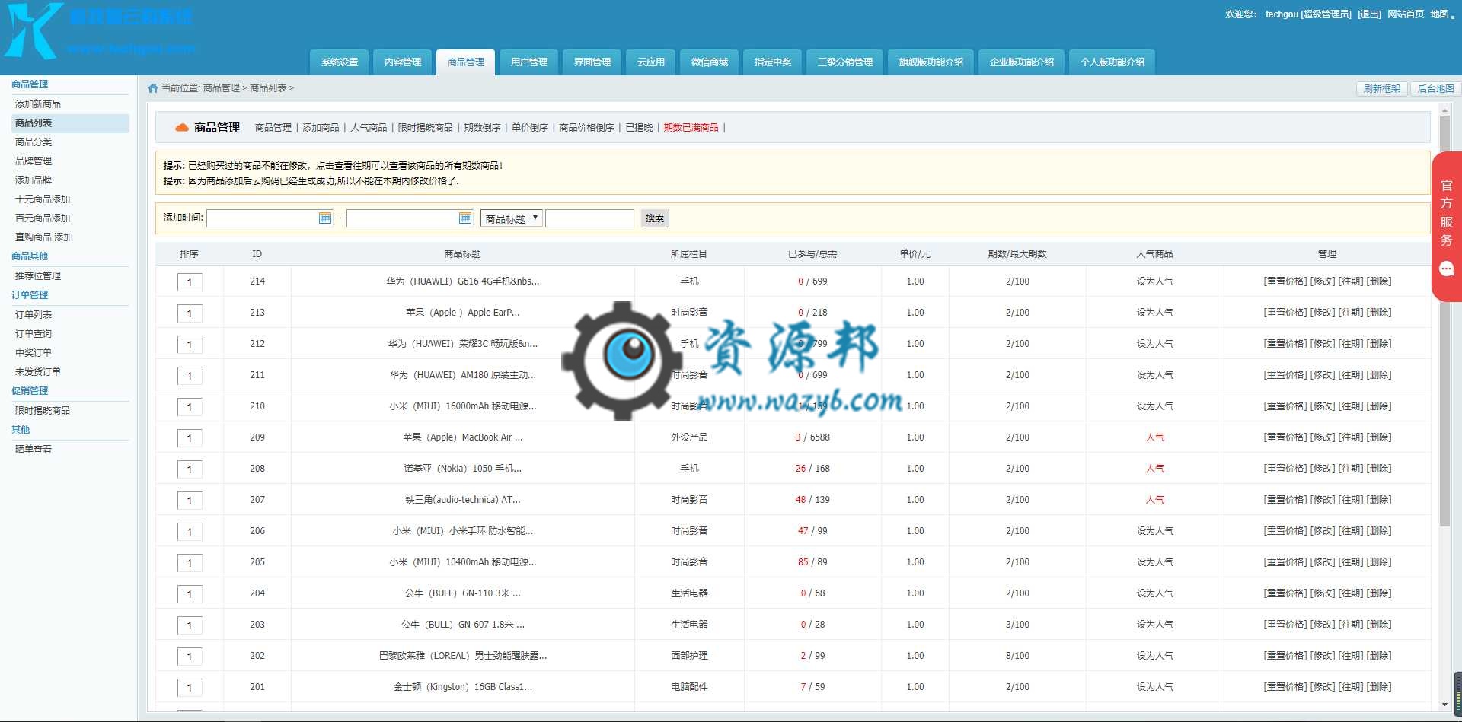The width and height of the screenshot is (1462, 722).
Task: Click [重置价格] for product ID 201
Action: tap(1285, 687)
